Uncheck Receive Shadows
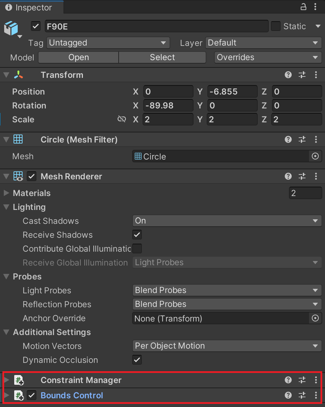Viewport: 325px width, 407px height. coord(137,235)
